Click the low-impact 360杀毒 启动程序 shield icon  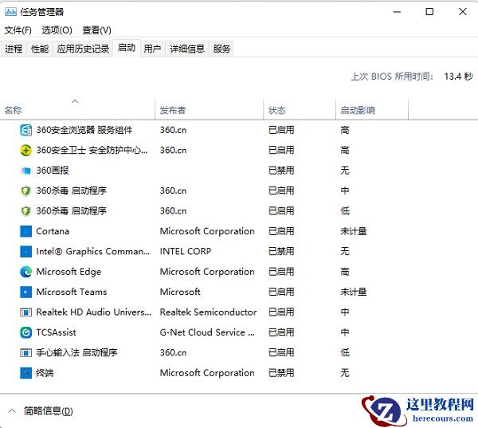click(x=26, y=211)
